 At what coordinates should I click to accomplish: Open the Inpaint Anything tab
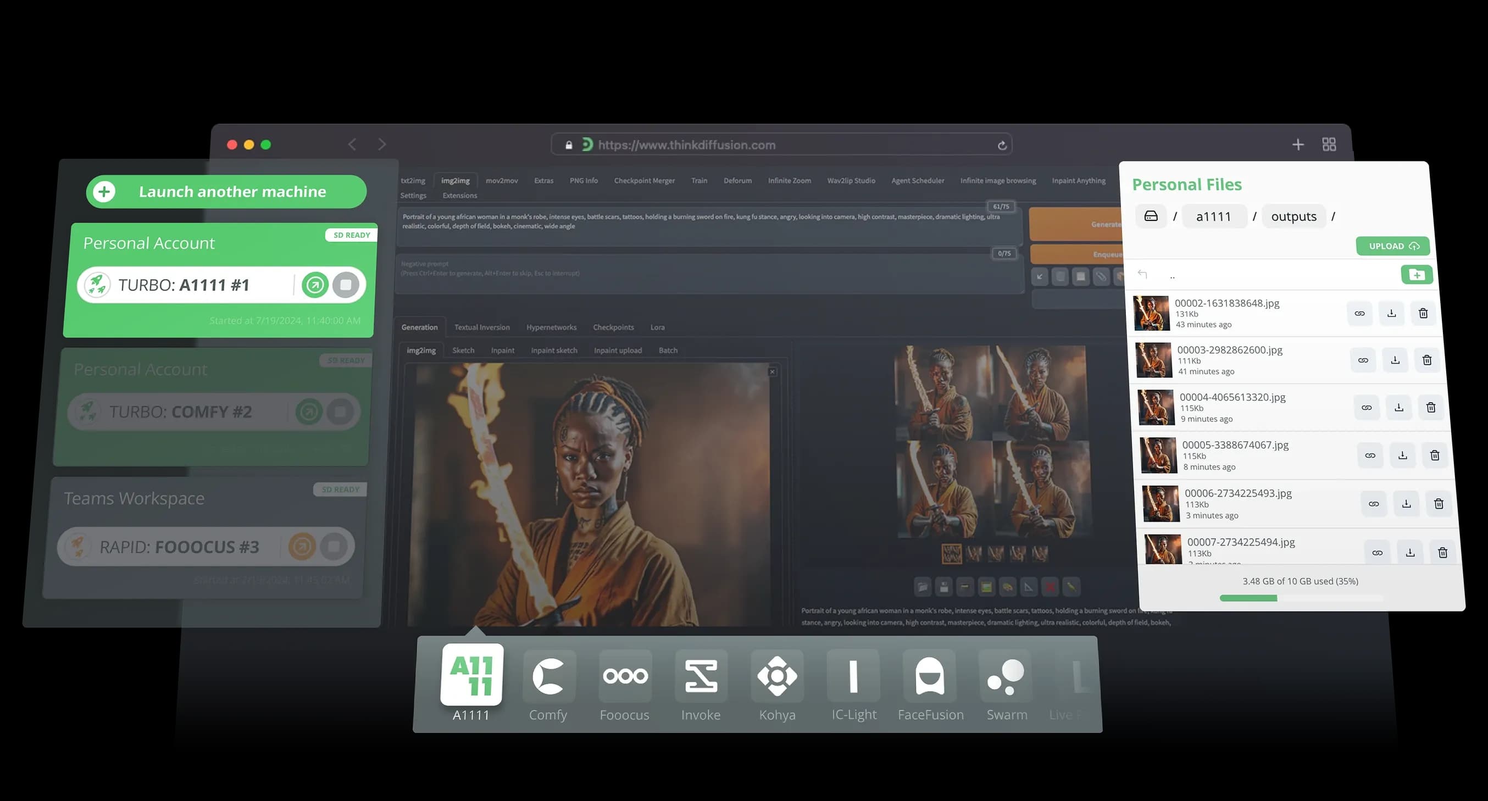coord(1079,181)
